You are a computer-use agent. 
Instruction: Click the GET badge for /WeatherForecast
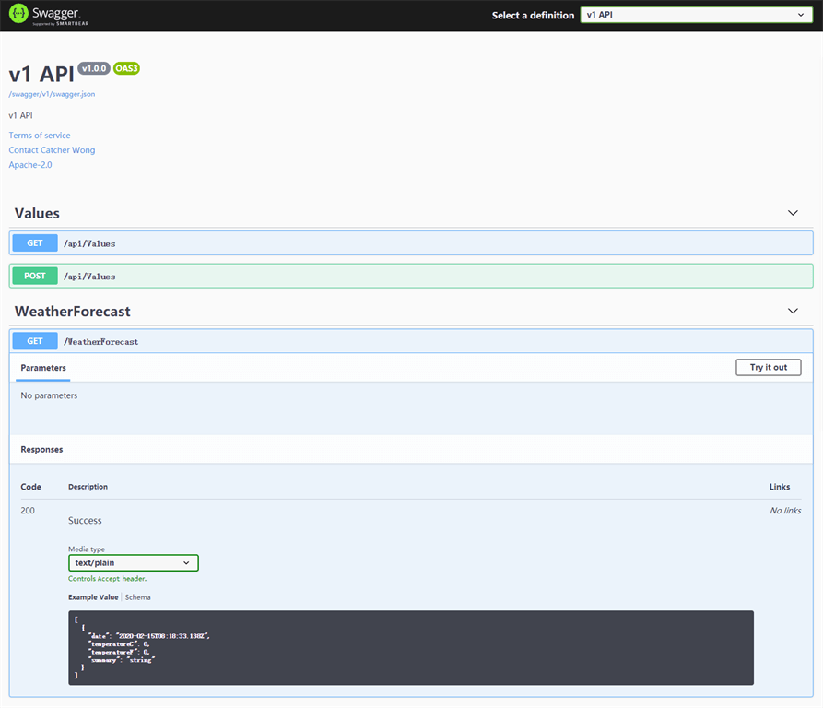coord(35,341)
